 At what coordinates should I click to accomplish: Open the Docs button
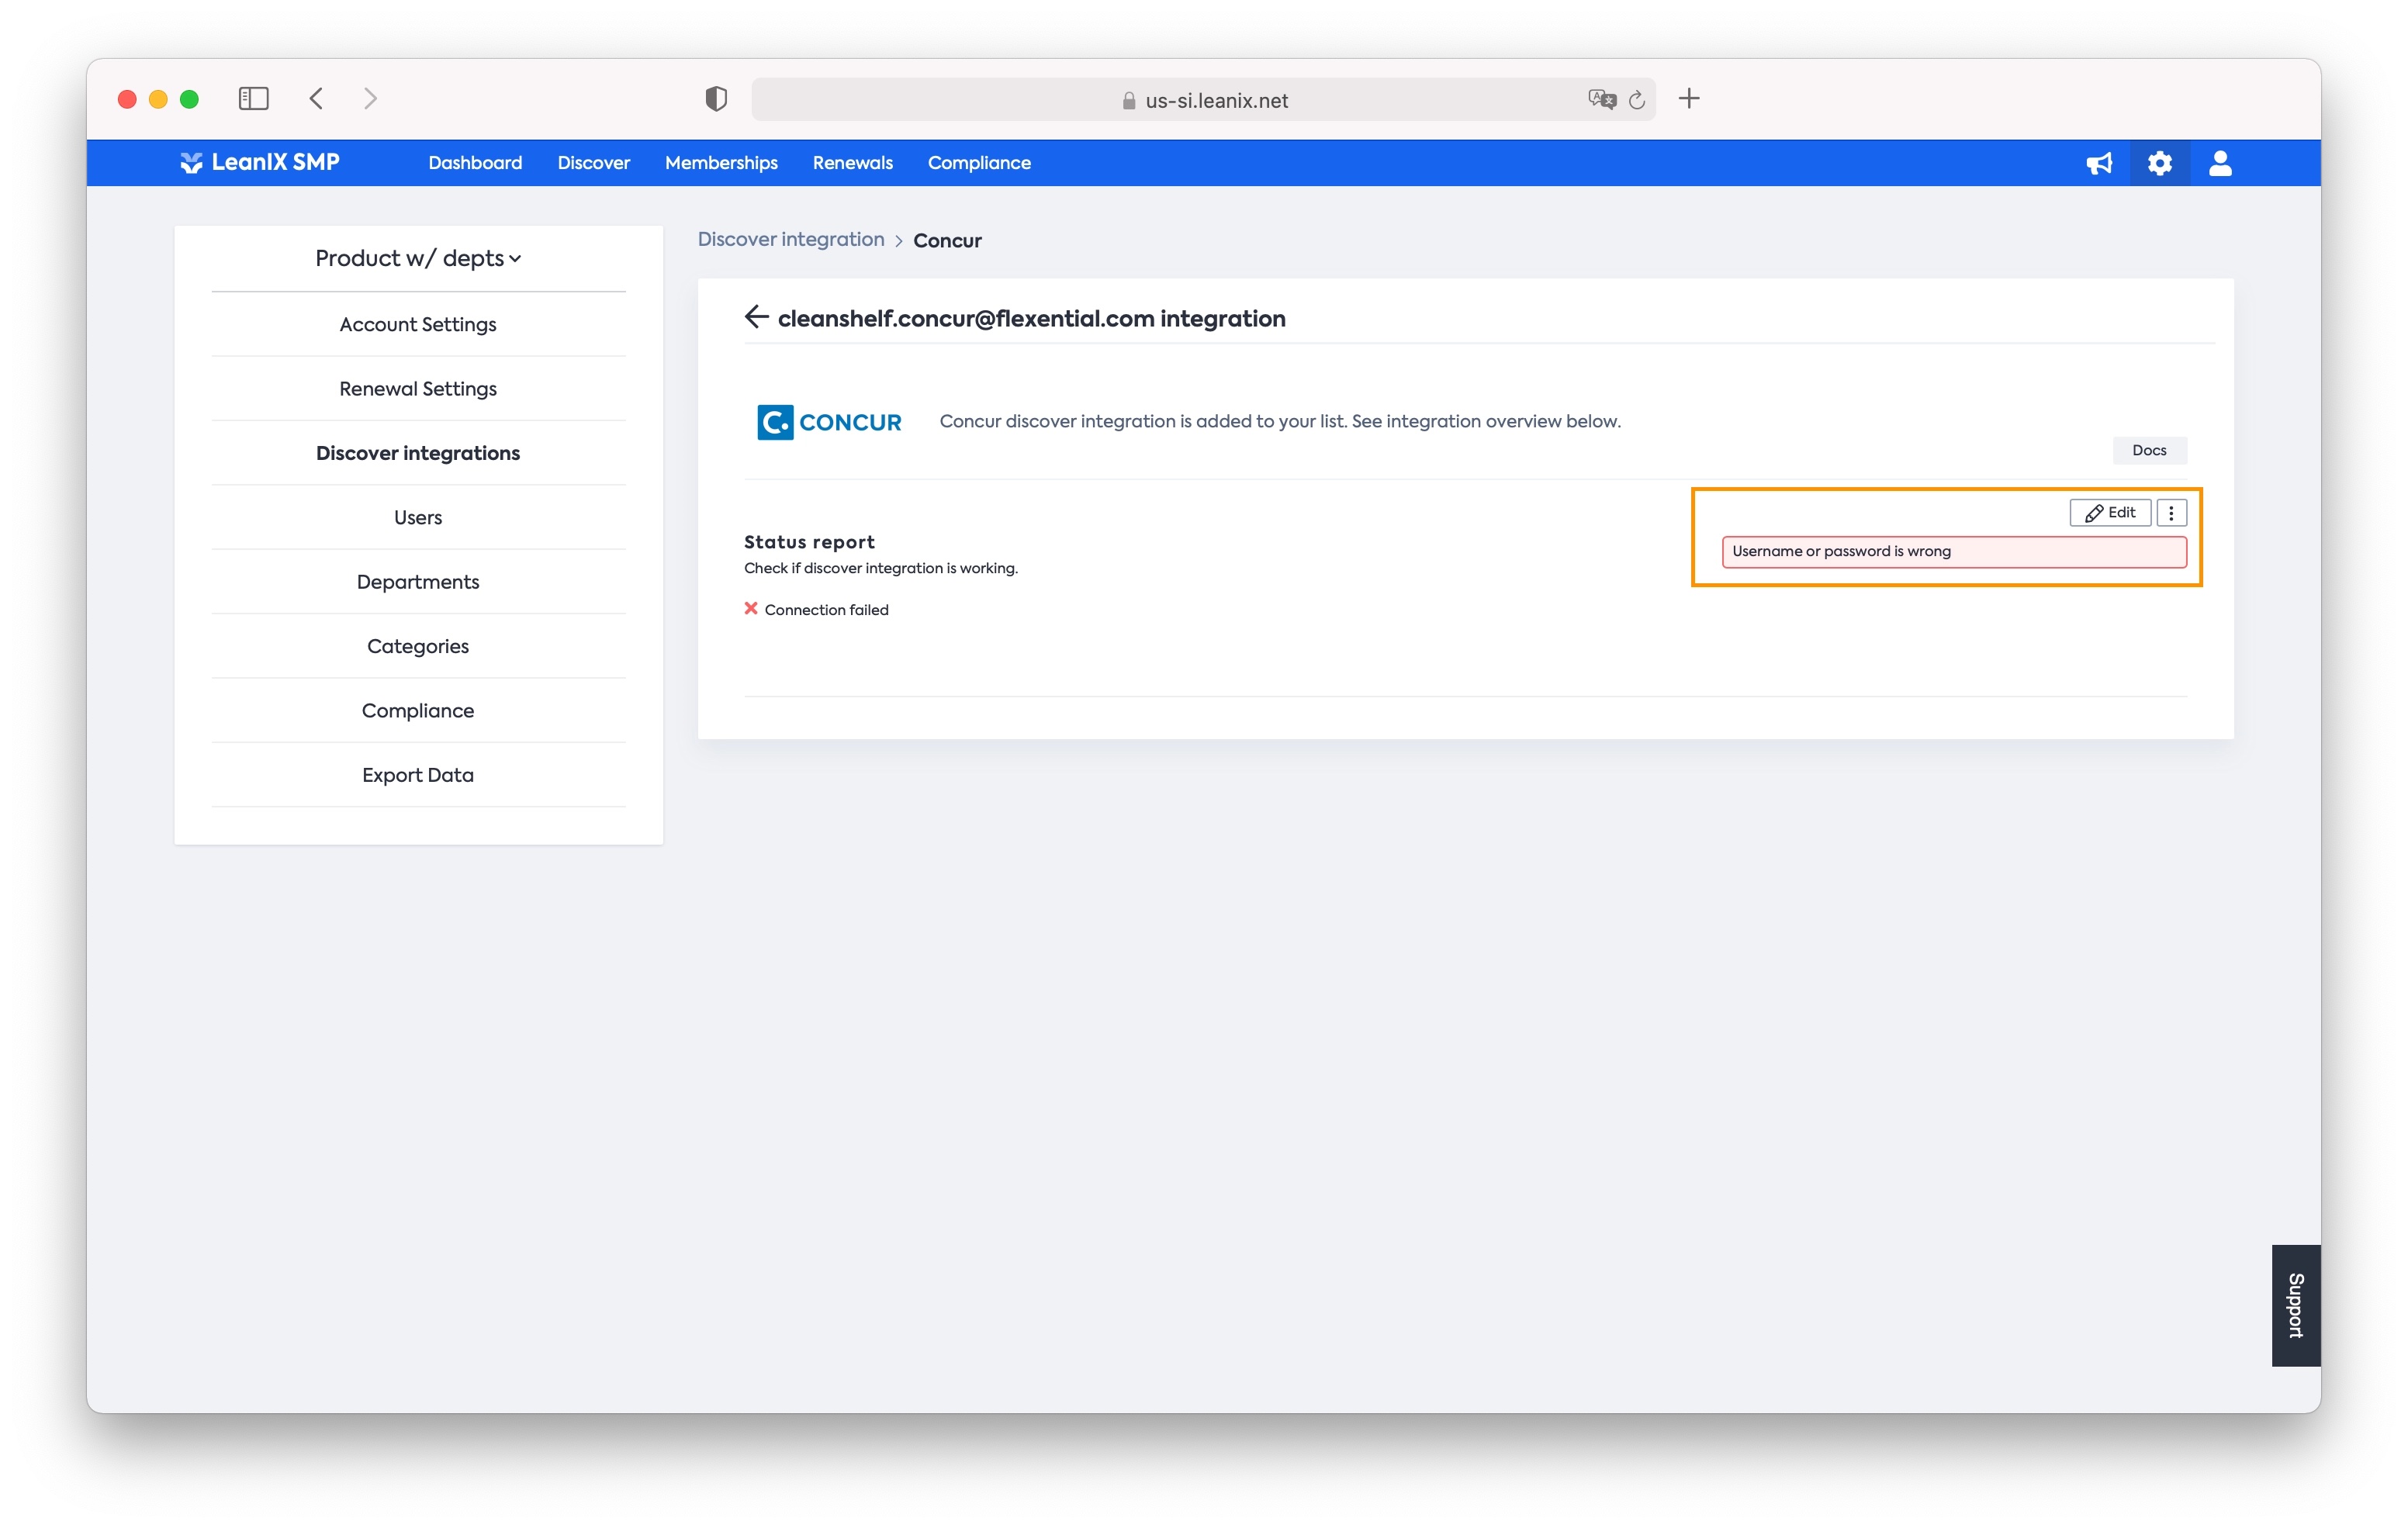click(2149, 450)
